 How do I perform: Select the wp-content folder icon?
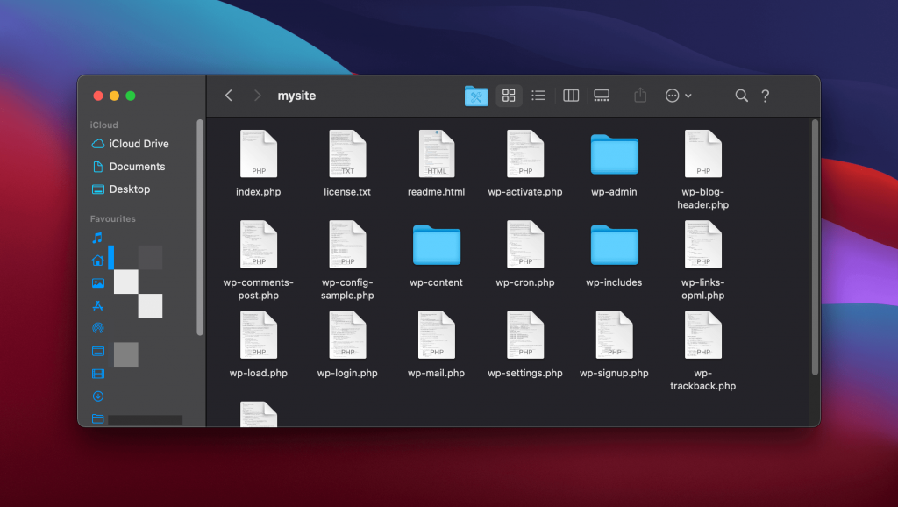pos(437,245)
